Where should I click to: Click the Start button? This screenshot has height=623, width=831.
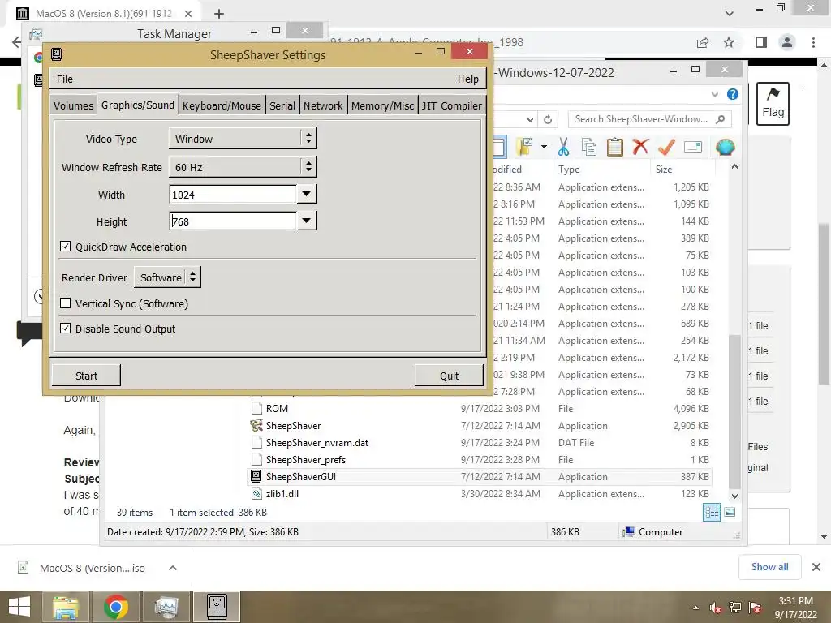coord(86,376)
